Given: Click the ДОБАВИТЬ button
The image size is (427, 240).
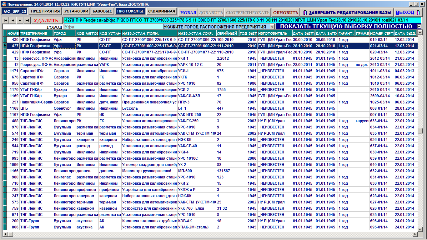Looking at the screenshot, I should click(x=211, y=12).
